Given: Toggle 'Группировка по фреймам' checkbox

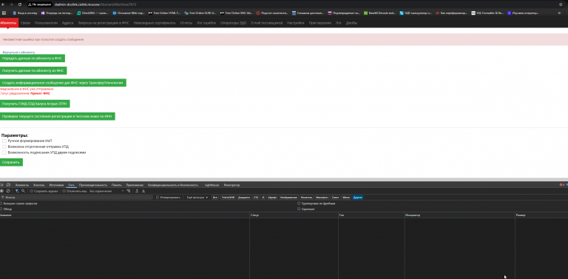Looking at the screenshot, I should pos(299,204).
